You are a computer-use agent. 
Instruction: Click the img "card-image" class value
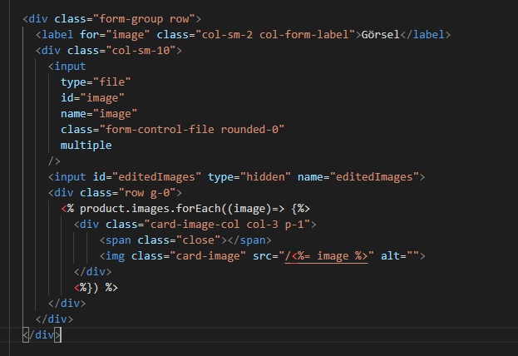click(x=208, y=256)
